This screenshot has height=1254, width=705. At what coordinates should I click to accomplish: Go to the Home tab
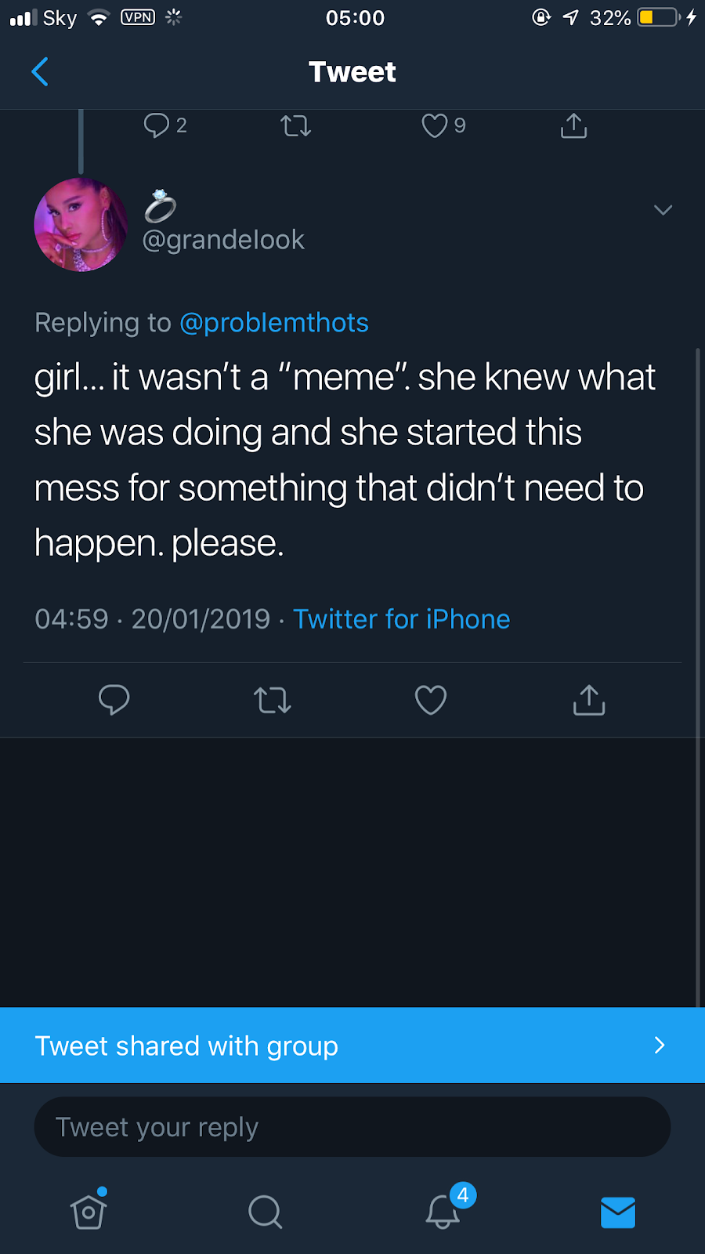click(89, 1212)
